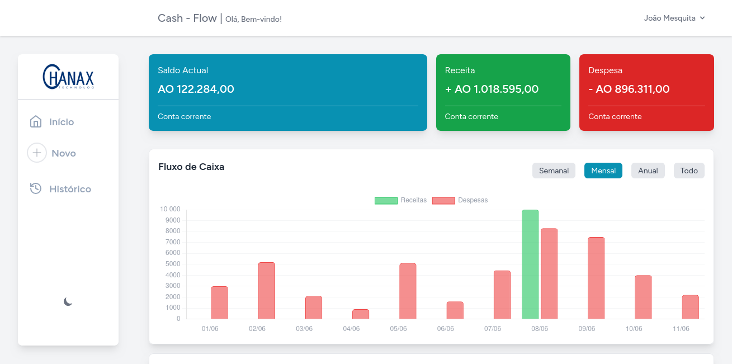Toggle dark mode with the moon icon
This screenshot has width=732, height=364.
[68, 302]
